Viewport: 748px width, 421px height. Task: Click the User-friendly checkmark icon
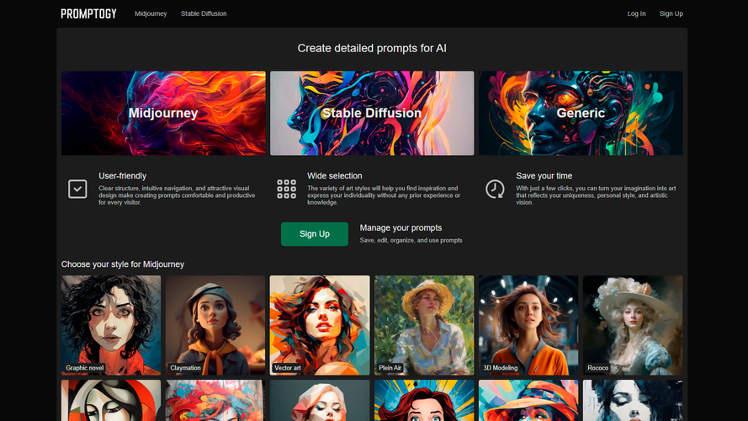point(77,189)
